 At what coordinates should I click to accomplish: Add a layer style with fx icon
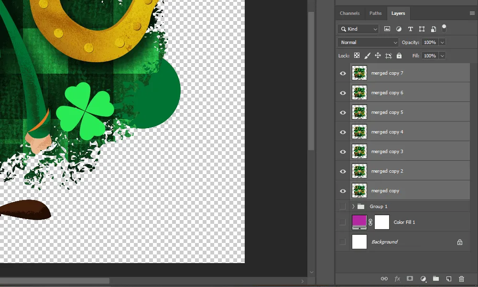click(x=397, y=278)
